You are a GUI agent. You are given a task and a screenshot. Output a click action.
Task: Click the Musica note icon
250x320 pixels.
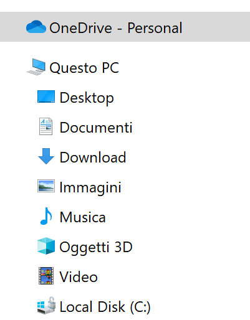click(x=46, y=216)
